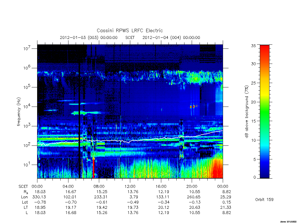Click the colorbar tick label '35'

click(x=253, y=46)
